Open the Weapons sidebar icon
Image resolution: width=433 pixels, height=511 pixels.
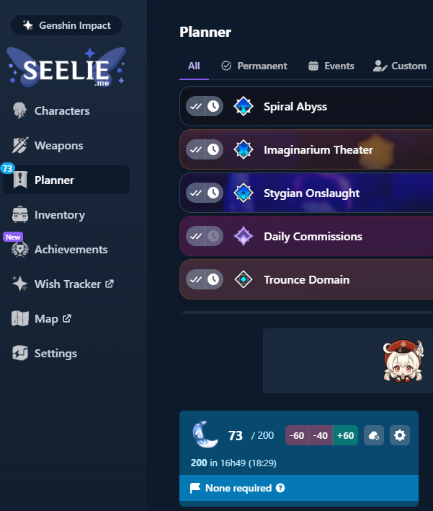coord(20,145)
